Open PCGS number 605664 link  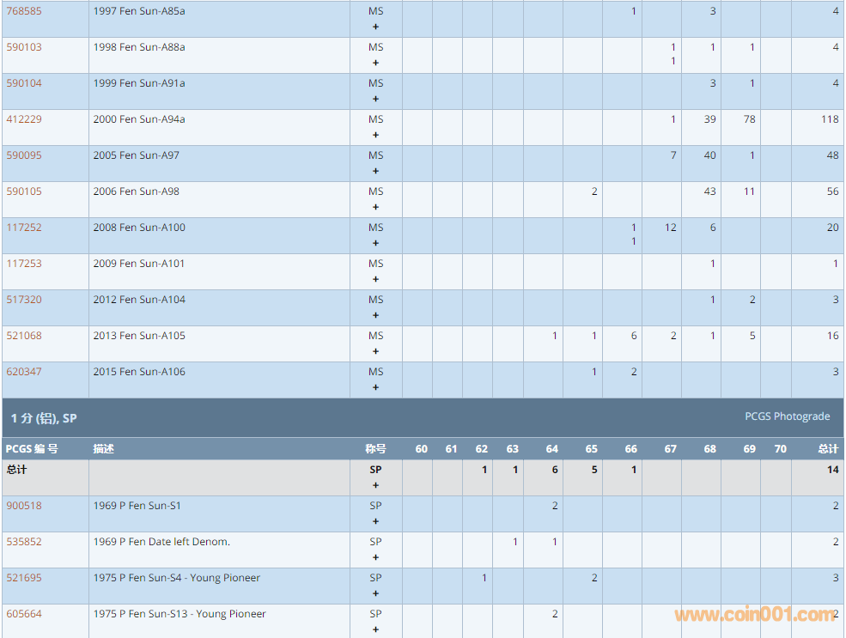tap(23, 614)
